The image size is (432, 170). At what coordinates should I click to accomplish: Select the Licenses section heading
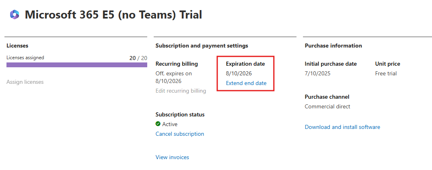(x=17, y=46)
